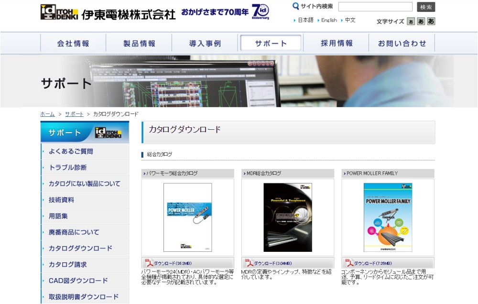Focus the site search input field
This screenshot has width=478, height=304.
point(375,7)
